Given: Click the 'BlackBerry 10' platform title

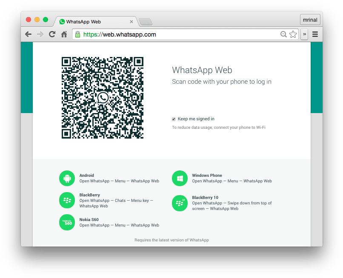Looking at the screenshot, I should point(205,198).
